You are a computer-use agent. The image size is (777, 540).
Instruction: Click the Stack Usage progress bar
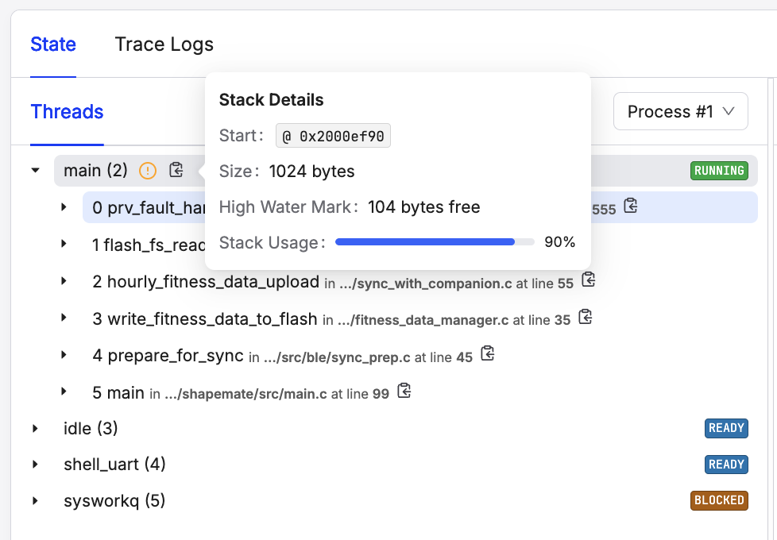[434, 242]
